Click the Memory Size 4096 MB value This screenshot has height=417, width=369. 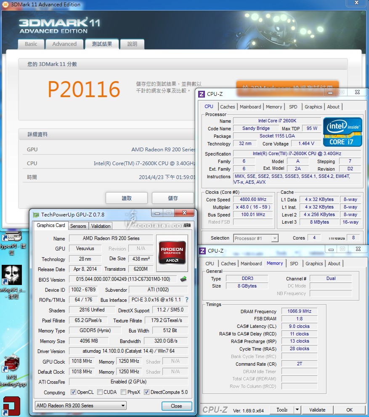(89, 340)
